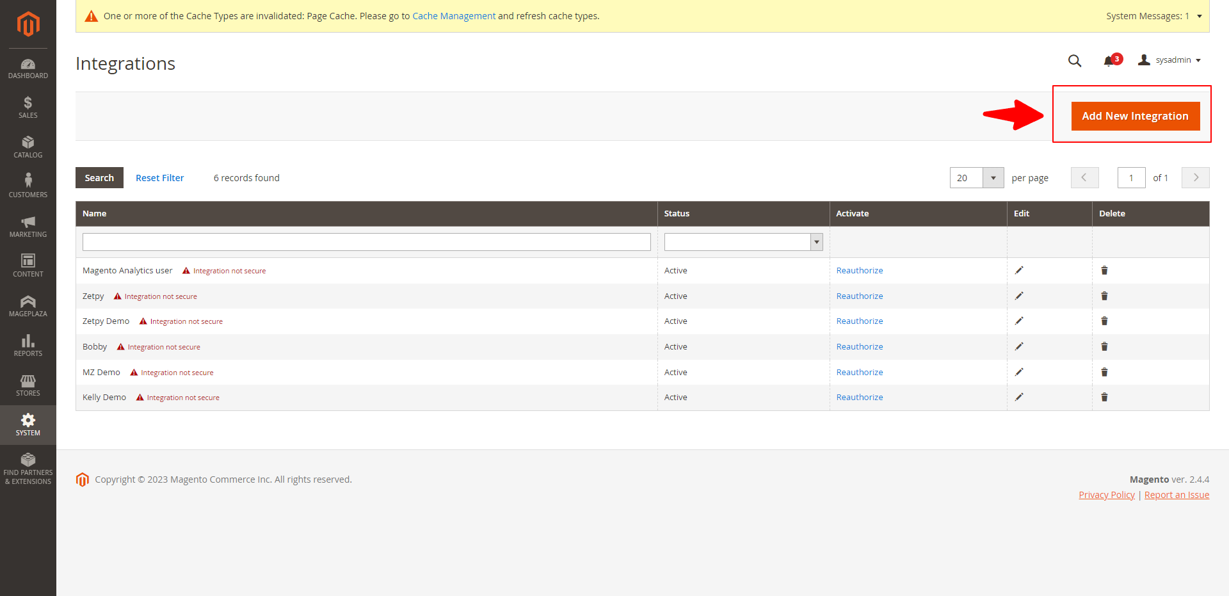Open the Mageplaza menu
1229x596 pixels.
(28, 305)
